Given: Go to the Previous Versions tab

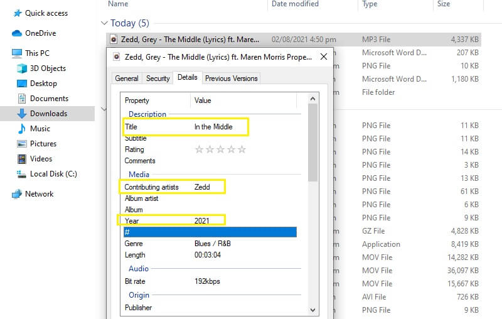Looking at the screenshot, I should tap(232, 78).
